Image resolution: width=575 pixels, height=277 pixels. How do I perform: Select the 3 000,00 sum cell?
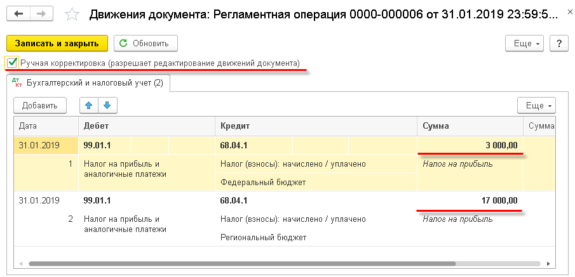[x=470, y=146]
